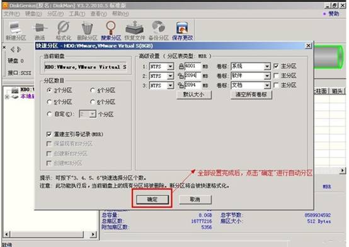Click the 确定 button

[152, 199]
